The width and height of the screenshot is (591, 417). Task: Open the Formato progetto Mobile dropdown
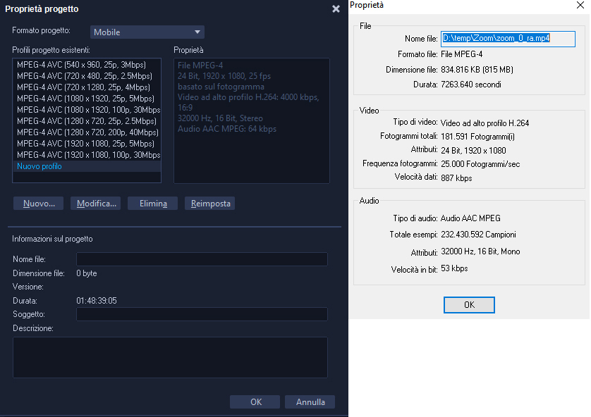pyautogui.click(x=147, y=32)
